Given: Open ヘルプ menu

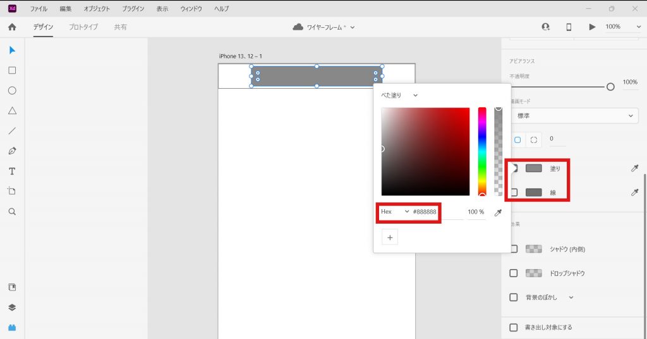Looking at the screenshot, I should (x=222, y=8).
